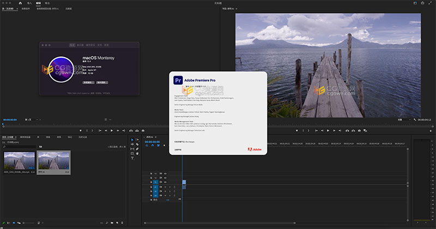Select the Pen tool
Image resolution: width=436 pixels, height=229 pixels.
(x=137, y=149)
